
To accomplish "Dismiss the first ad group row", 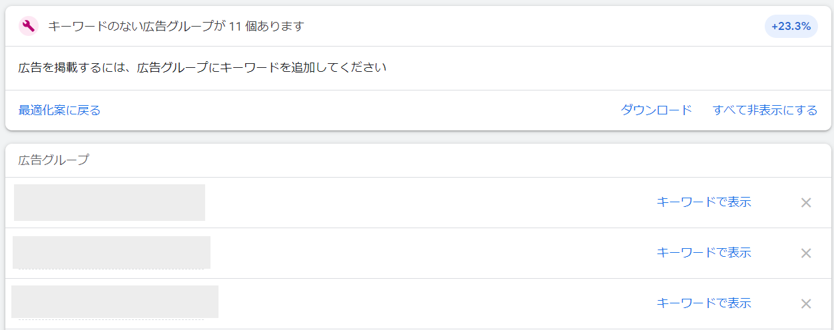I will coord(806,202).
